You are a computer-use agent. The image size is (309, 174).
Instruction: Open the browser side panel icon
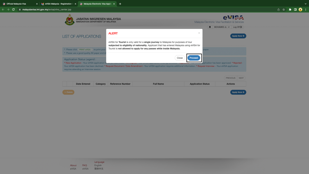click(295, 9)
